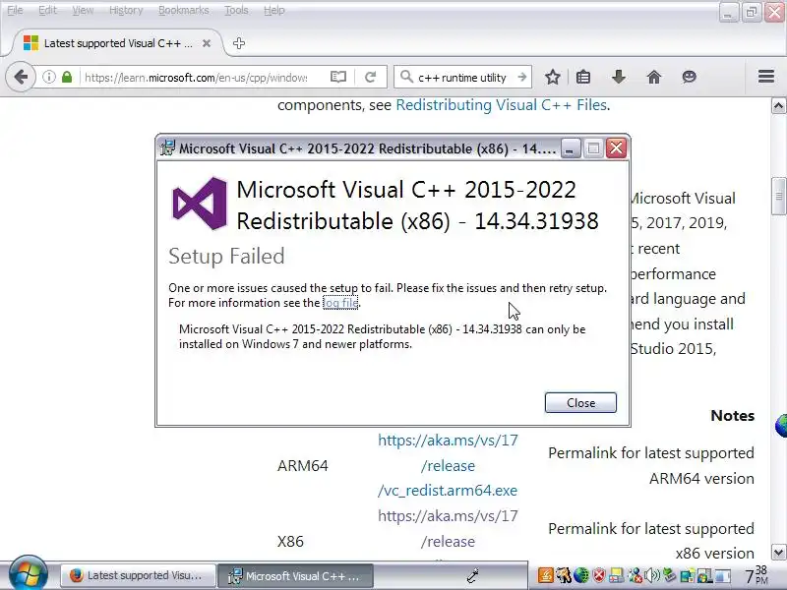Image resolution: width=787 pixels, height=590 pixels.
Task: Switch to Firefox Latest supported Visu... taskbar button
Action: 138,575
